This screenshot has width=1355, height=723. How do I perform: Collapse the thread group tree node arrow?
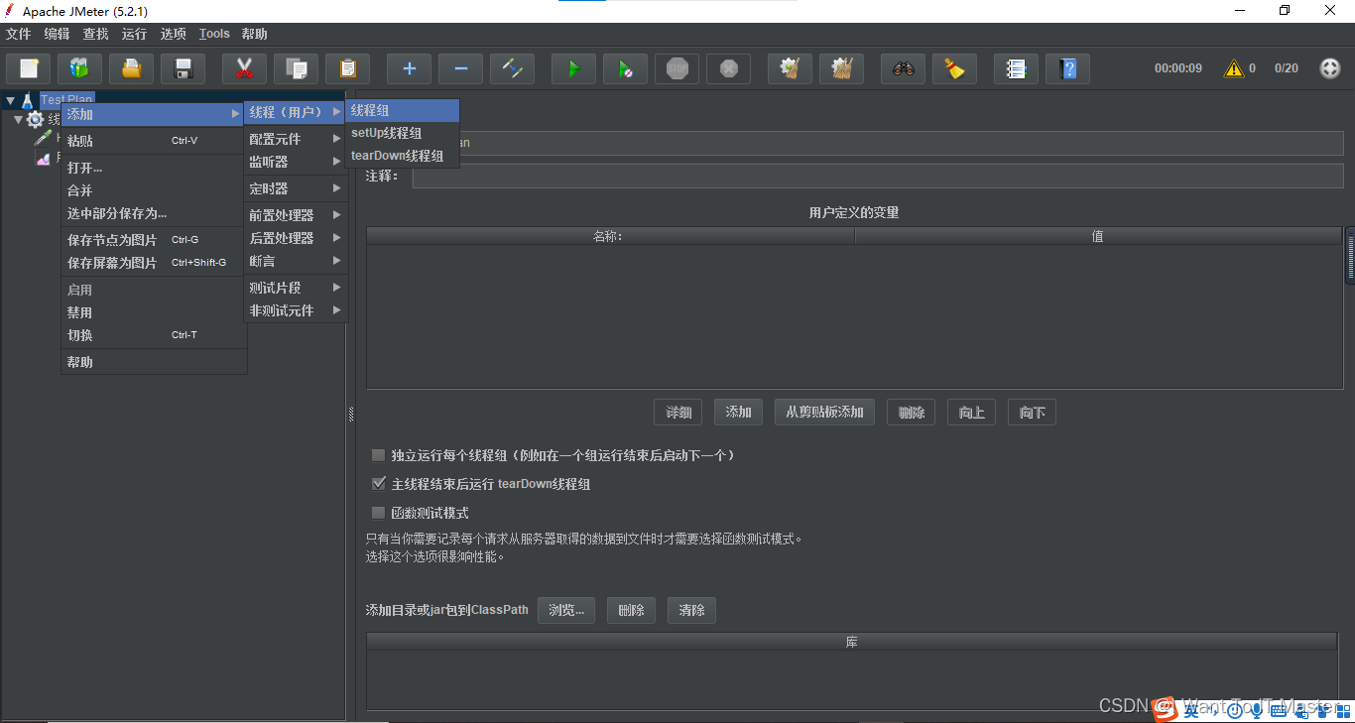tap(19, 119)
